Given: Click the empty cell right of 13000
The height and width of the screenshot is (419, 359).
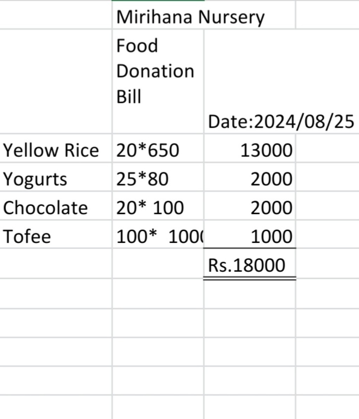Looking at the screenshot, I should (327, 148).
